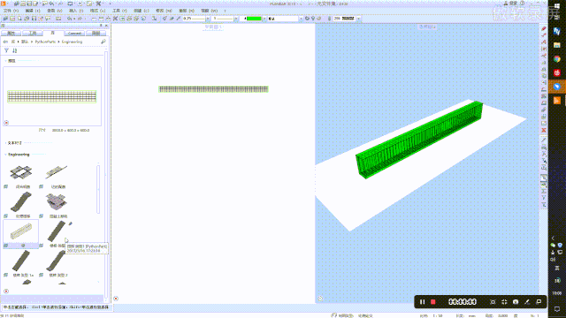Click the orange Allplan icon on the taskbar
Viewport: 566px width, 318px height.
tap(557, 100)
